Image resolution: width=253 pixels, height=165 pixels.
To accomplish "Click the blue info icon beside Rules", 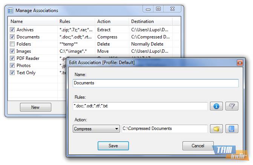I will coord(216,106).
